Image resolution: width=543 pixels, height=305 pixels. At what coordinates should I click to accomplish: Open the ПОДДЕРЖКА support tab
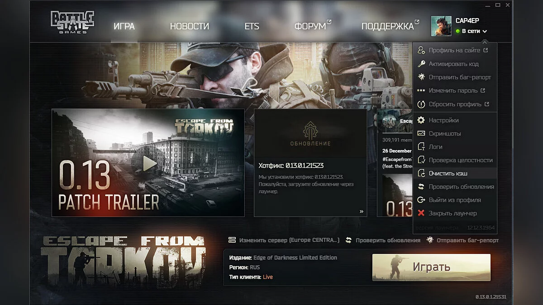pos(387,26)
